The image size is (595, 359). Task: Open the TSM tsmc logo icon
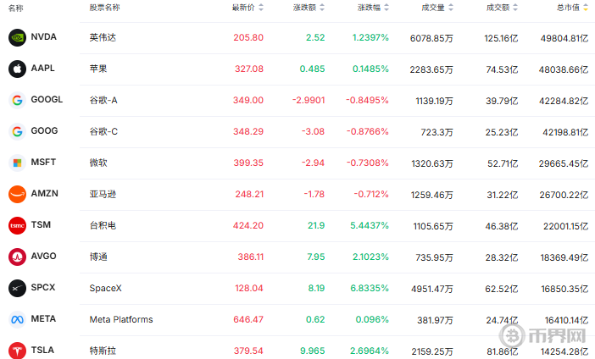[17, 225]
